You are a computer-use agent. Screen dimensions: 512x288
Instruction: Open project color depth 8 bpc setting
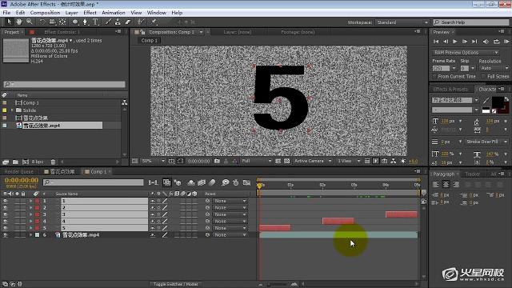pos(38,162)
